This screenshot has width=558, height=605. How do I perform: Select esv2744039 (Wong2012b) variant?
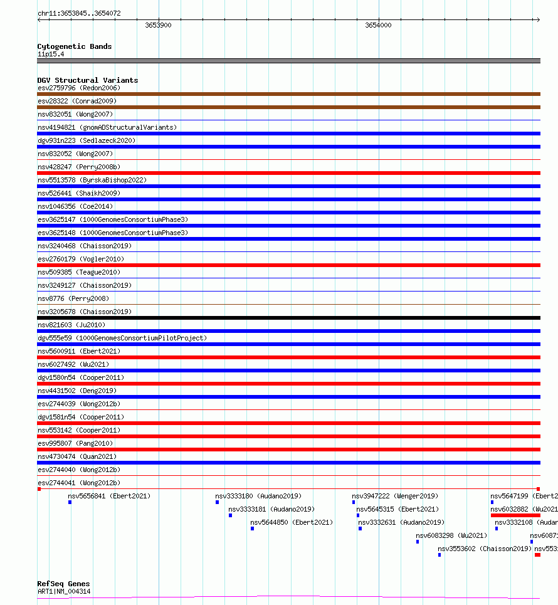pyautogui.click(x=79, y=404)
